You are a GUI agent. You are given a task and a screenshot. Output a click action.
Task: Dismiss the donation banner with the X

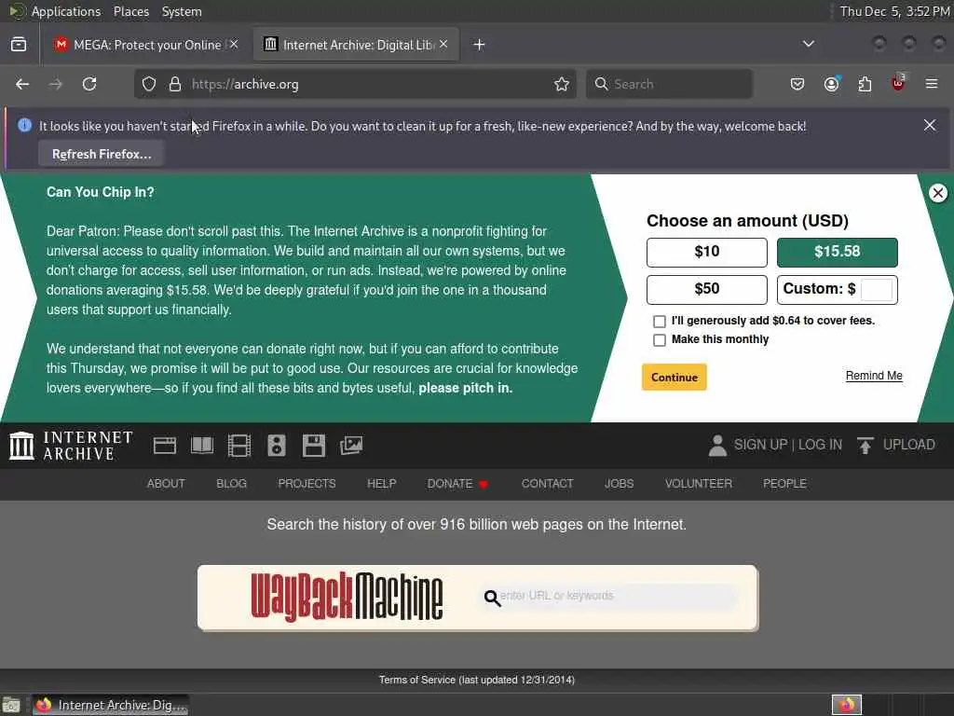[x=937, y=193]
